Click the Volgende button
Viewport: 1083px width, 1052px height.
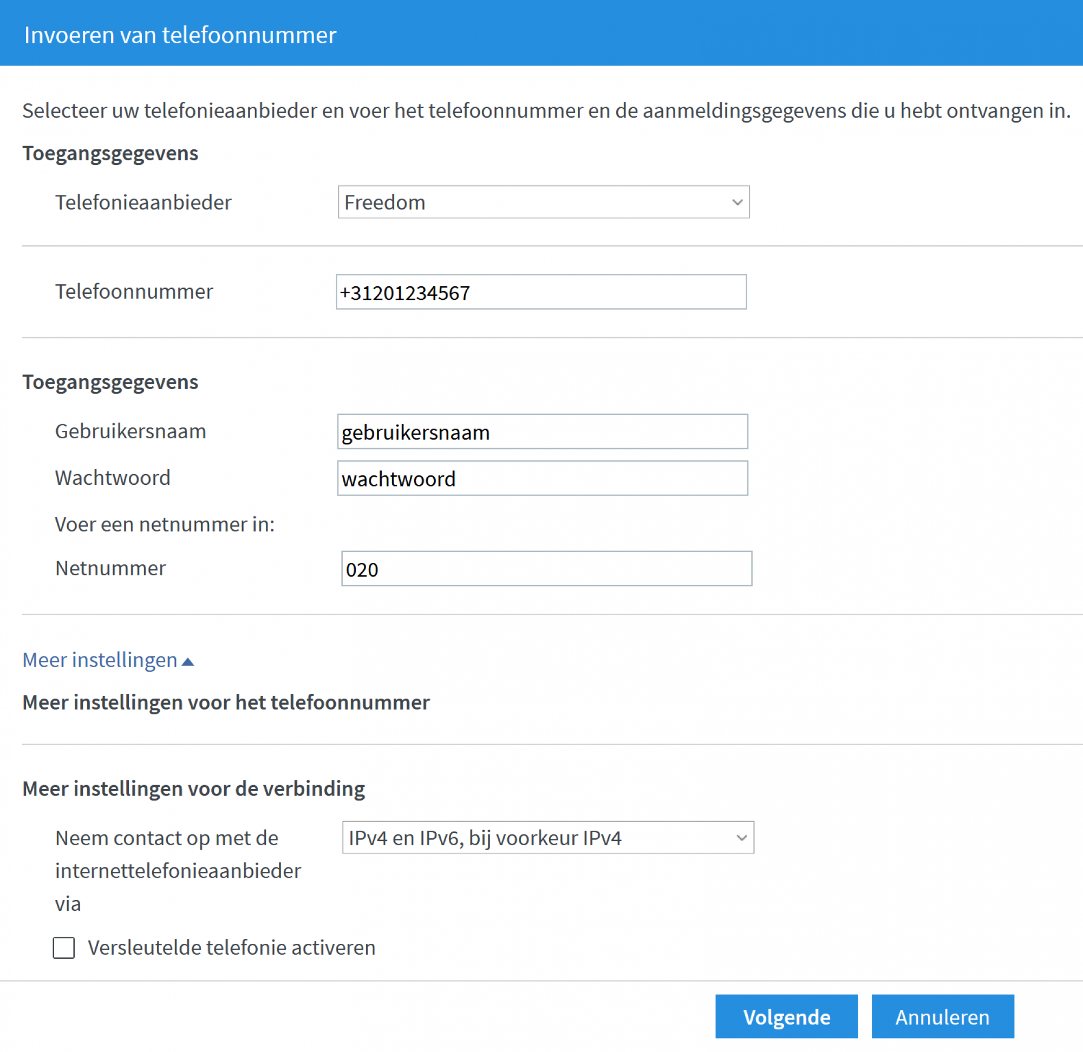point(786,1017)
